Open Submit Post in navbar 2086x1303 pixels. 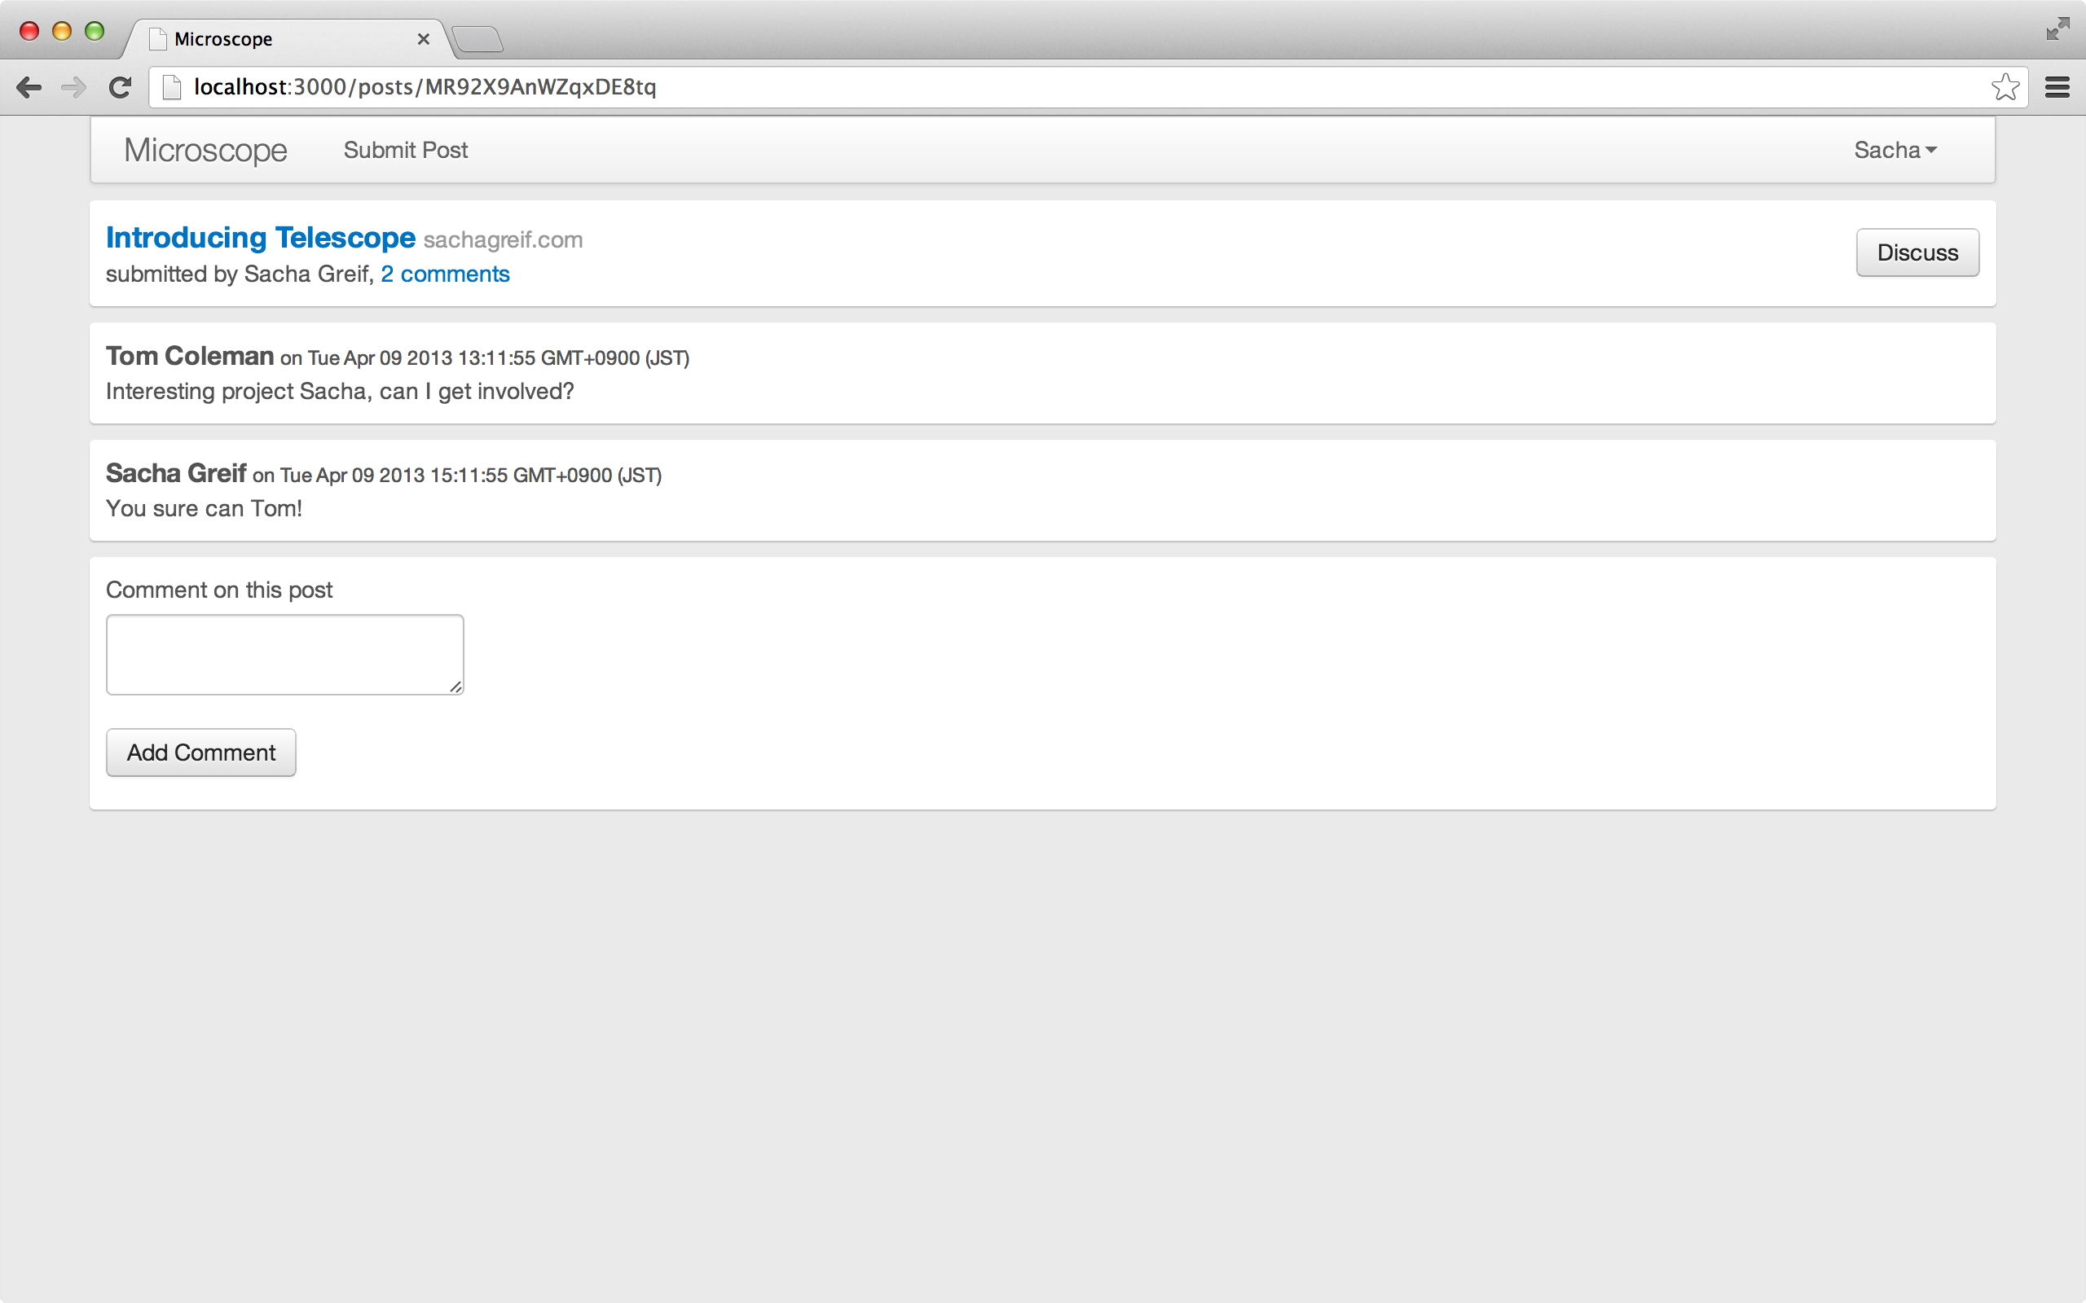click(405, 150)
